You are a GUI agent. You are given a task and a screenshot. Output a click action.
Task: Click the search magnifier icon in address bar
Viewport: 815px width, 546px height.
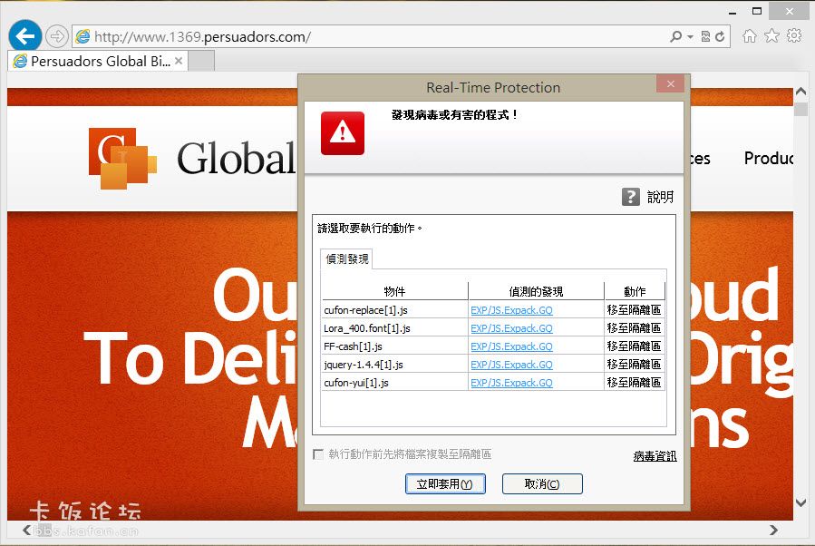pyautogui.click(x=675, y=36)
